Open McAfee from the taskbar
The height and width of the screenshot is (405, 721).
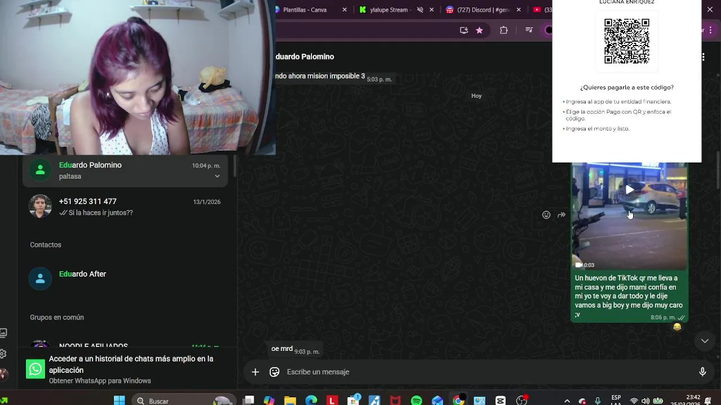click(395, 400)
